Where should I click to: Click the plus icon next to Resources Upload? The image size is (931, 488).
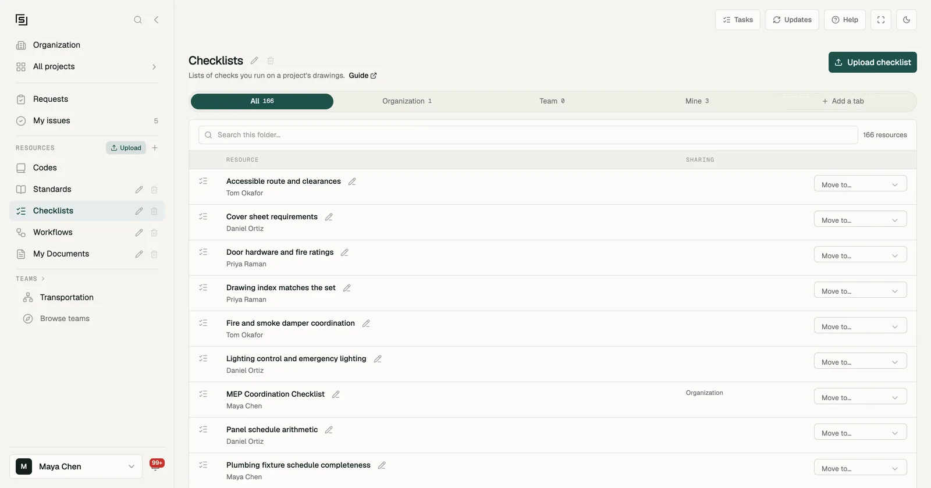click(x=155, y=148)
